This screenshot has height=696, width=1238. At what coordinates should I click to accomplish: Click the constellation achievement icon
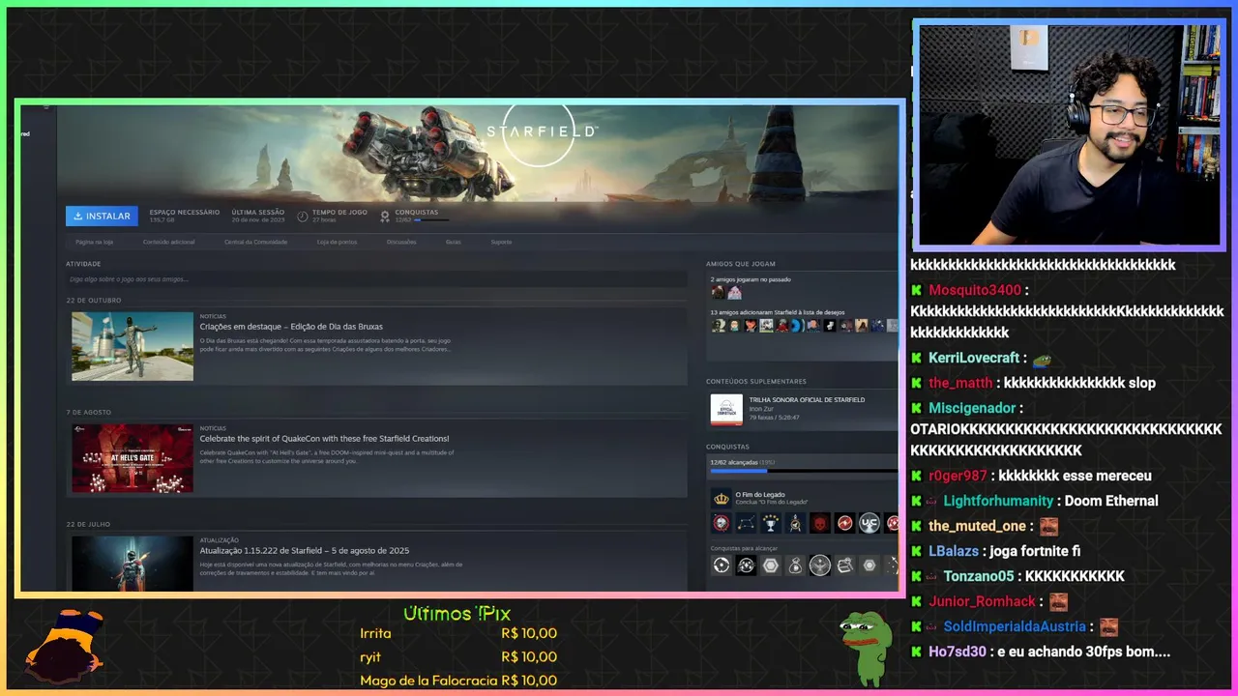pos(746,523)
